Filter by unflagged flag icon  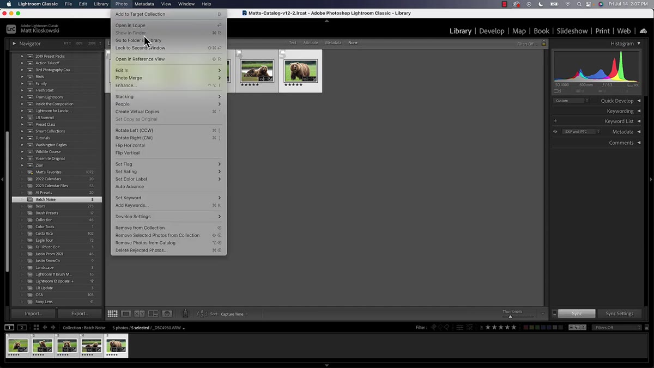(x=440, y=327)
